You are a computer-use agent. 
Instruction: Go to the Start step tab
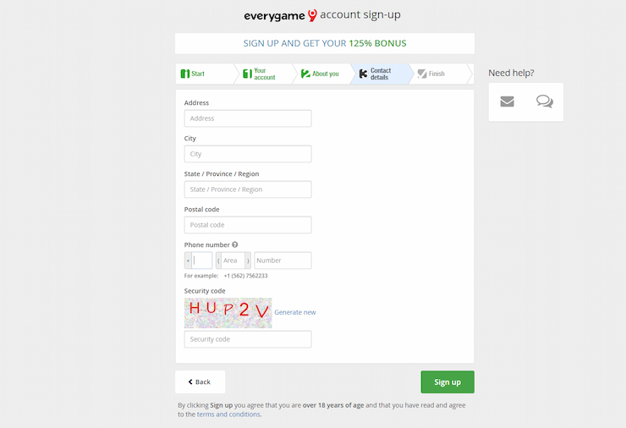click(x=206, y=74)
